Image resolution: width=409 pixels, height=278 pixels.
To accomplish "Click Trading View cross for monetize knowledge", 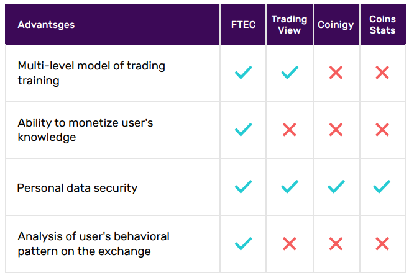I will (290, 130).
